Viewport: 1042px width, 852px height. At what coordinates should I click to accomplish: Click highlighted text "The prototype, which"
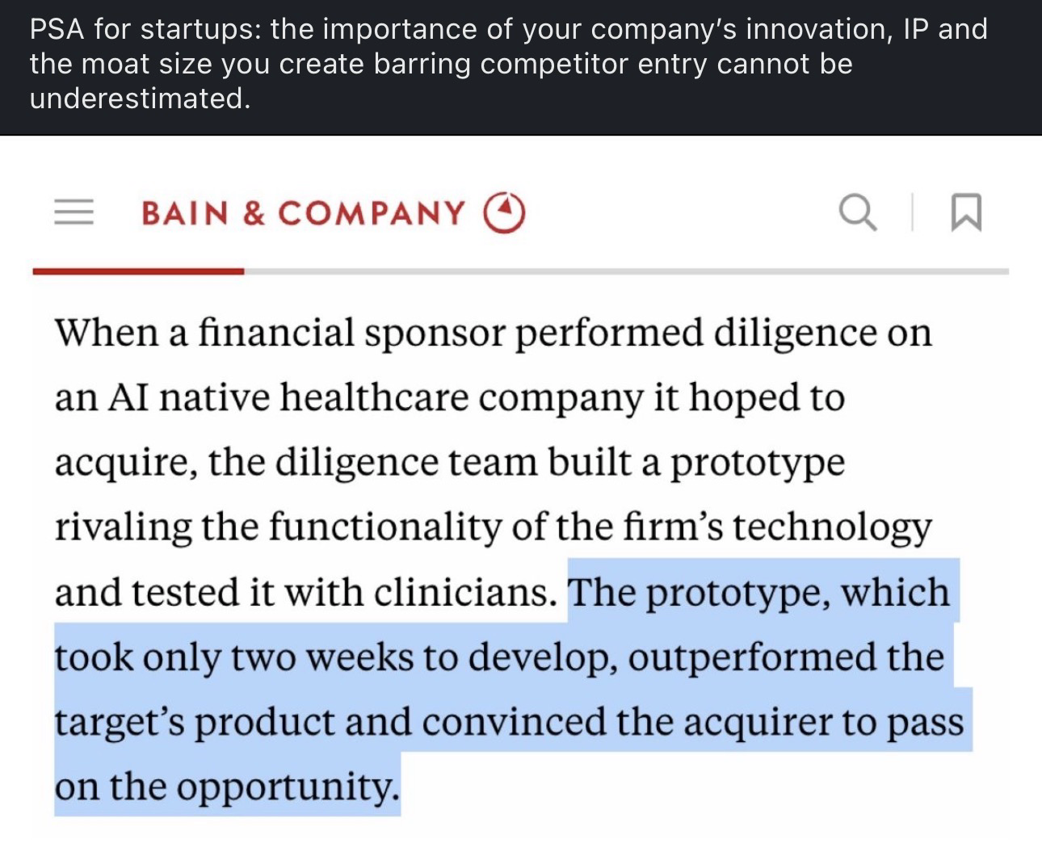pyautogui.click(x=759, y=593)
